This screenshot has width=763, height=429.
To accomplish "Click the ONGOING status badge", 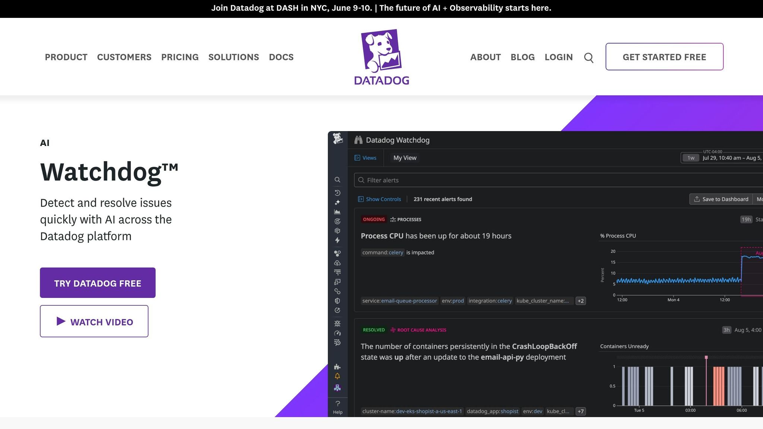I will click(x=374, y=220).
